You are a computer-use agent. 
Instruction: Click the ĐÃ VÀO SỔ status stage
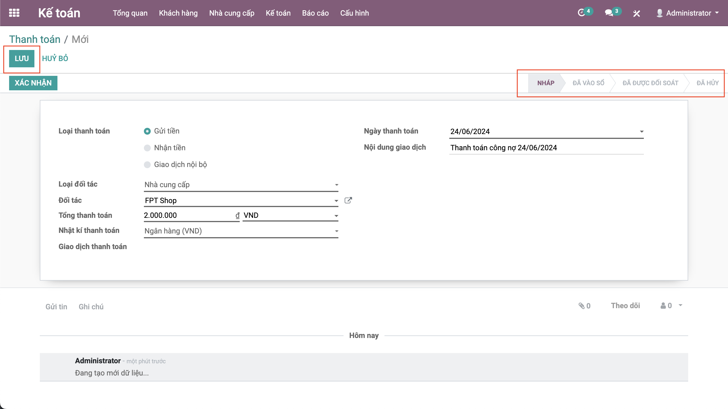click(x=588, y=83)
